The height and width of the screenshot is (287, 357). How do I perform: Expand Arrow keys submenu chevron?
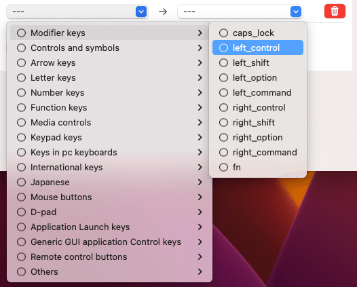coord(200,63)
